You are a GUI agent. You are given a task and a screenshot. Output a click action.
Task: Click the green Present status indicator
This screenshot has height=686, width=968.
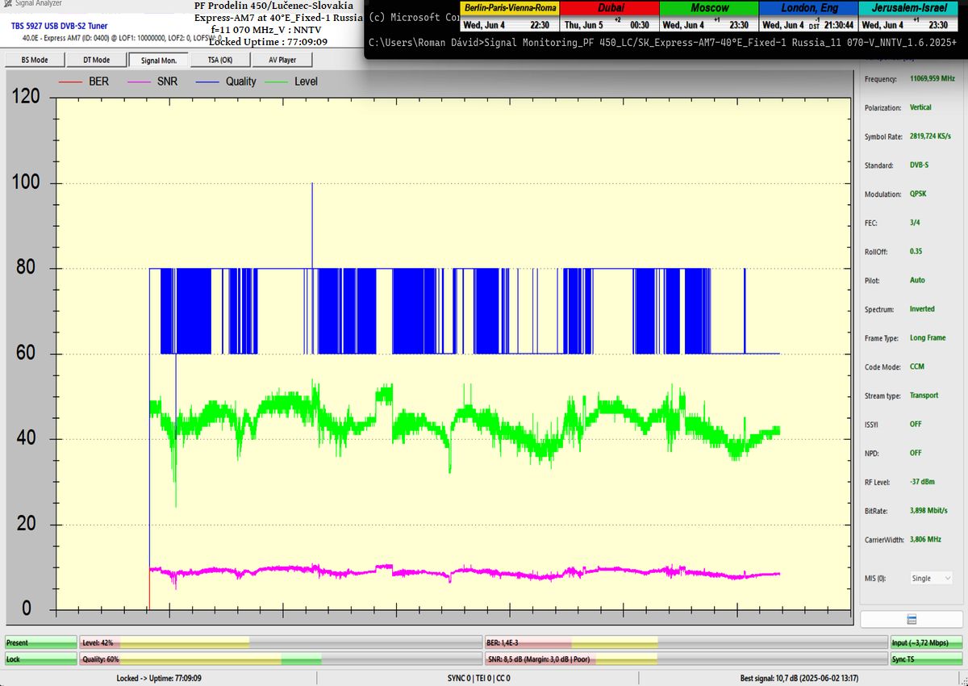click(40, 642)
